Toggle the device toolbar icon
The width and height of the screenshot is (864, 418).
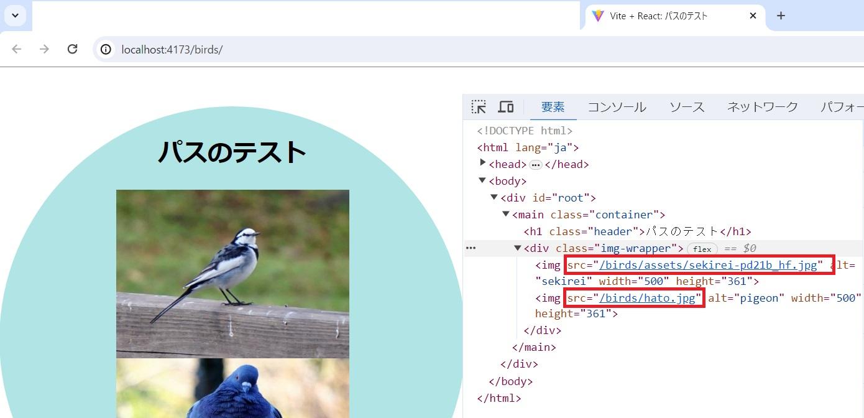coord(505,107)
